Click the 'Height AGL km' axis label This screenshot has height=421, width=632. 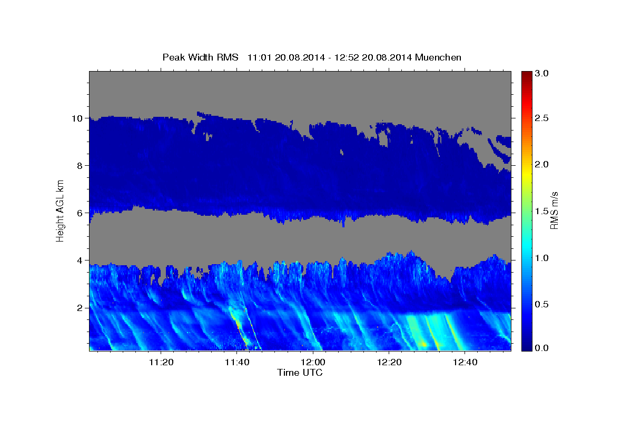(60, 210)
